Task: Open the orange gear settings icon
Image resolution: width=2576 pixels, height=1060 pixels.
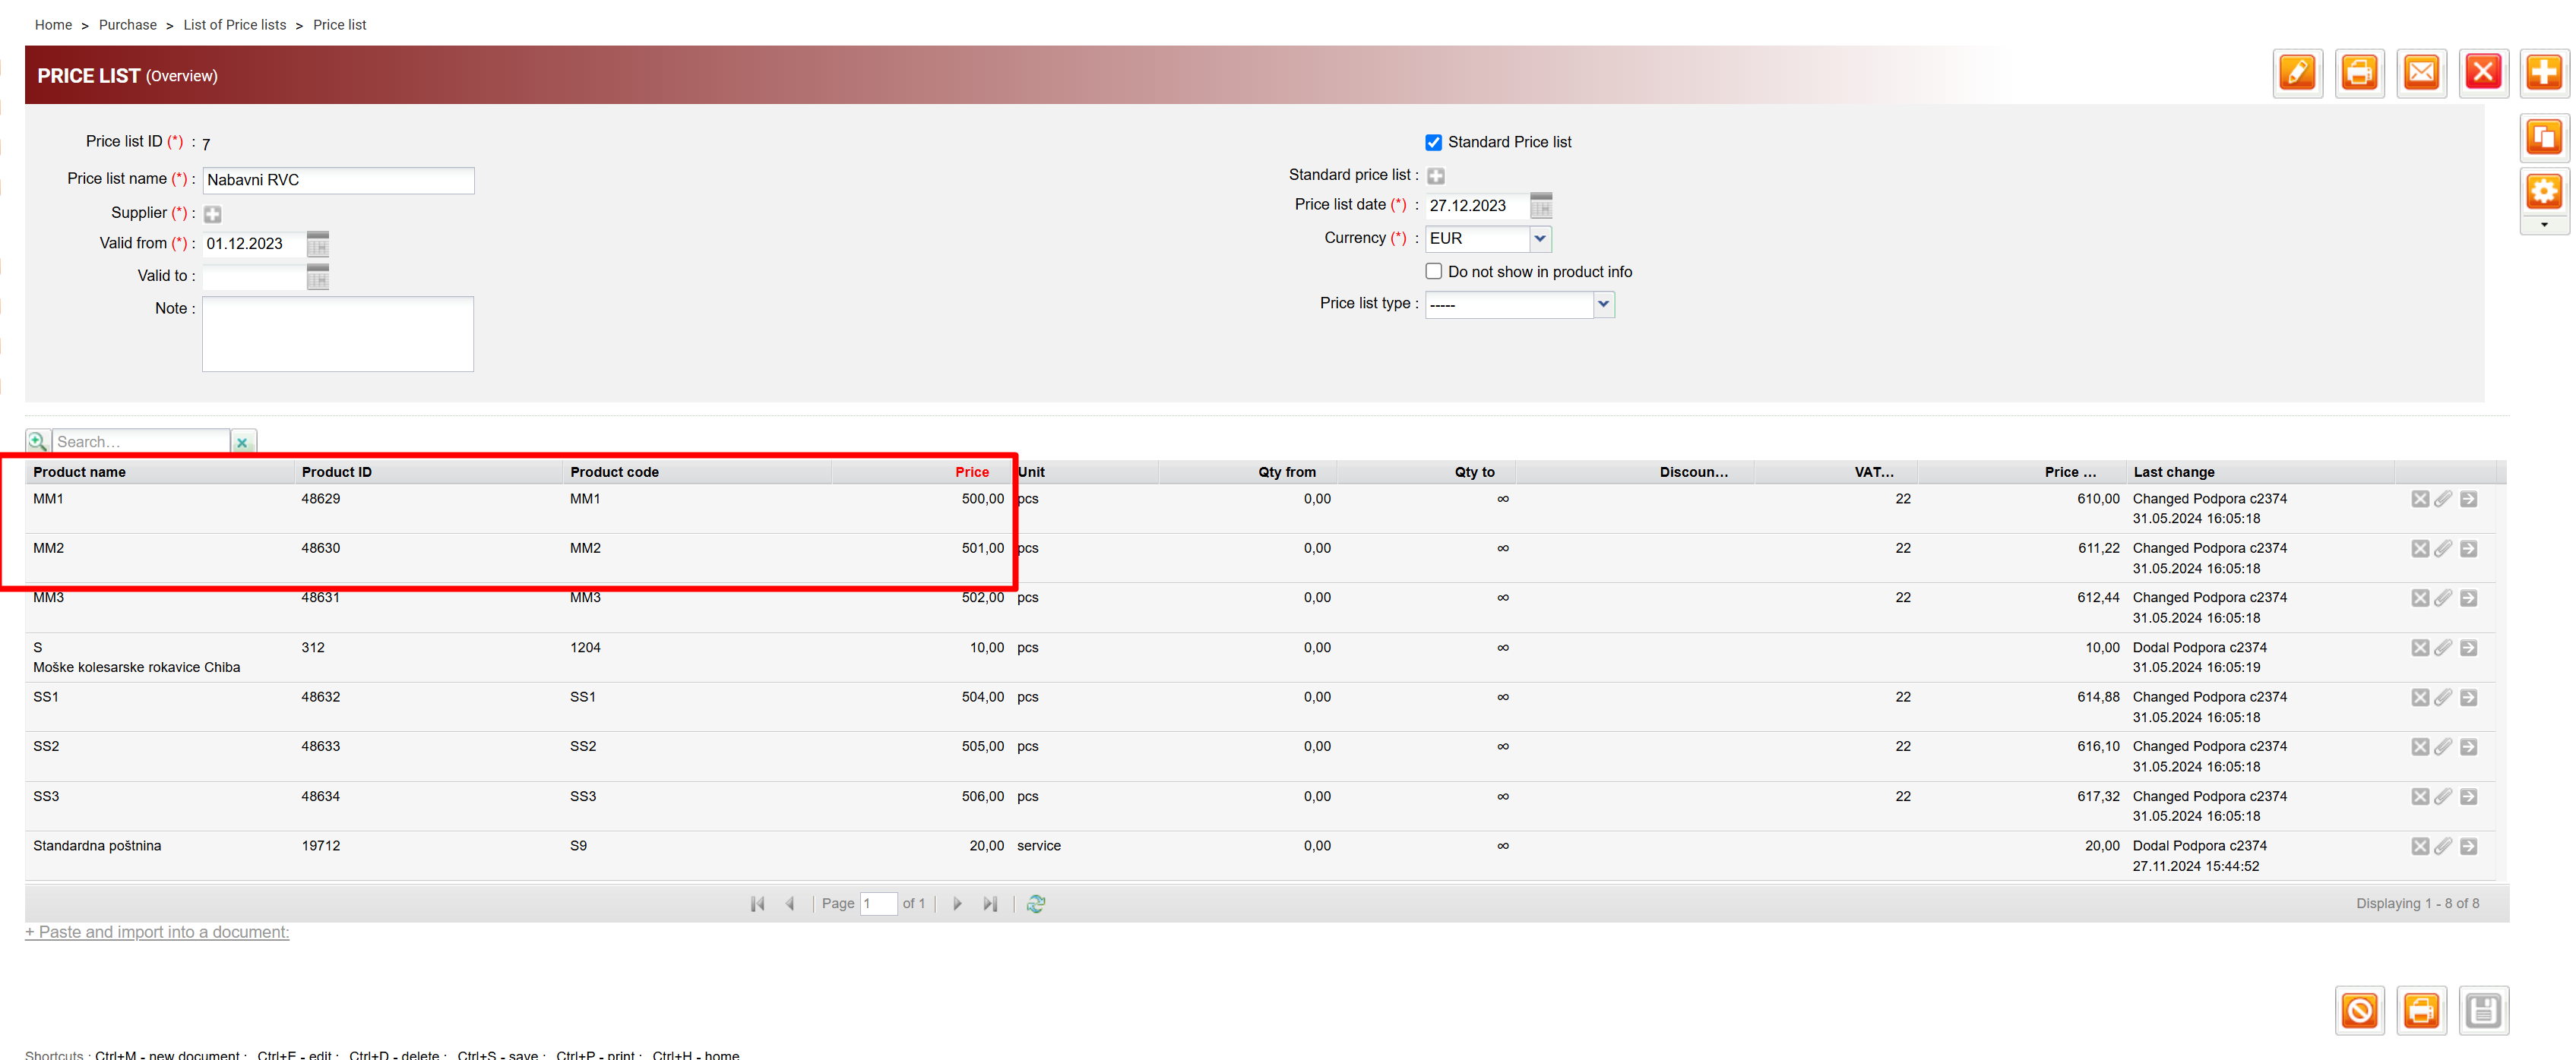Action: pos(2543,191)
